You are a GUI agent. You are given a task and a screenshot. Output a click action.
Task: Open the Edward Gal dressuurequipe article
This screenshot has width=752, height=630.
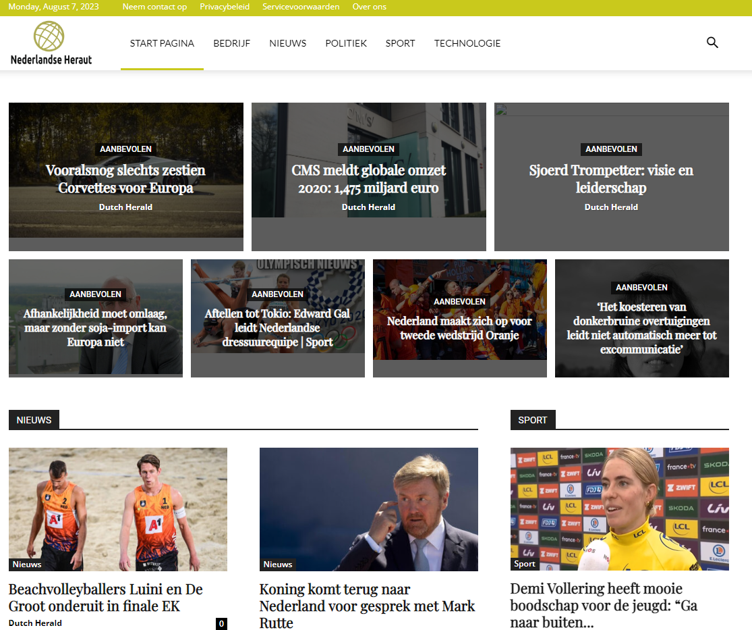278,327
